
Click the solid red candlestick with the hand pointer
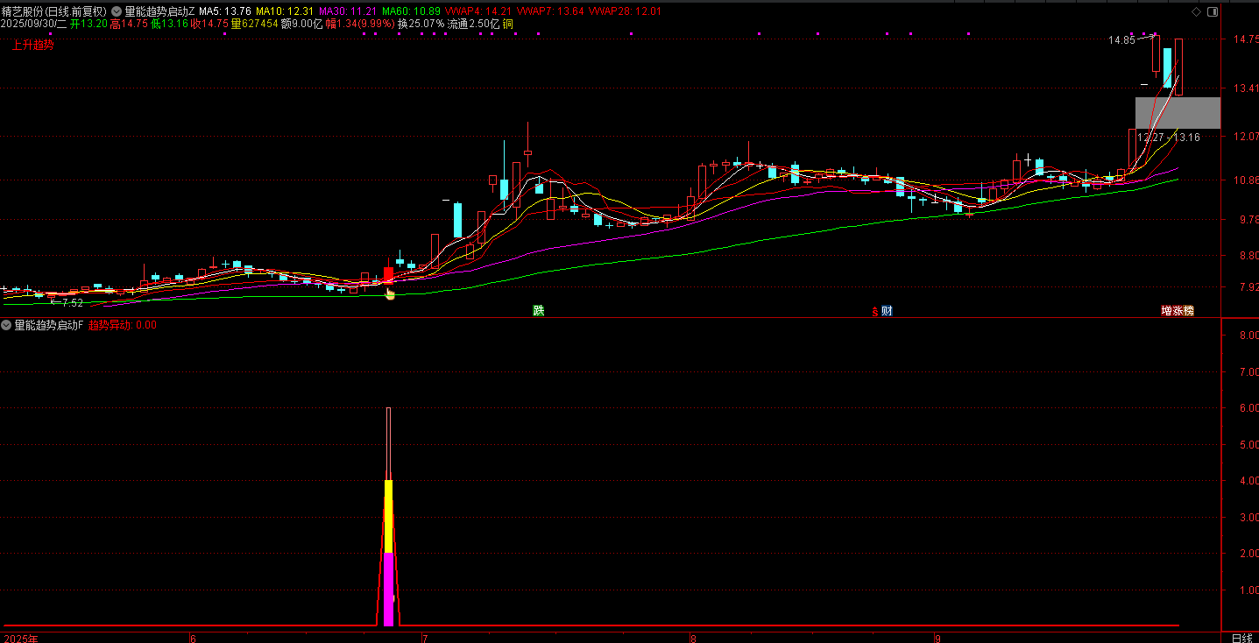click(389, 274)
